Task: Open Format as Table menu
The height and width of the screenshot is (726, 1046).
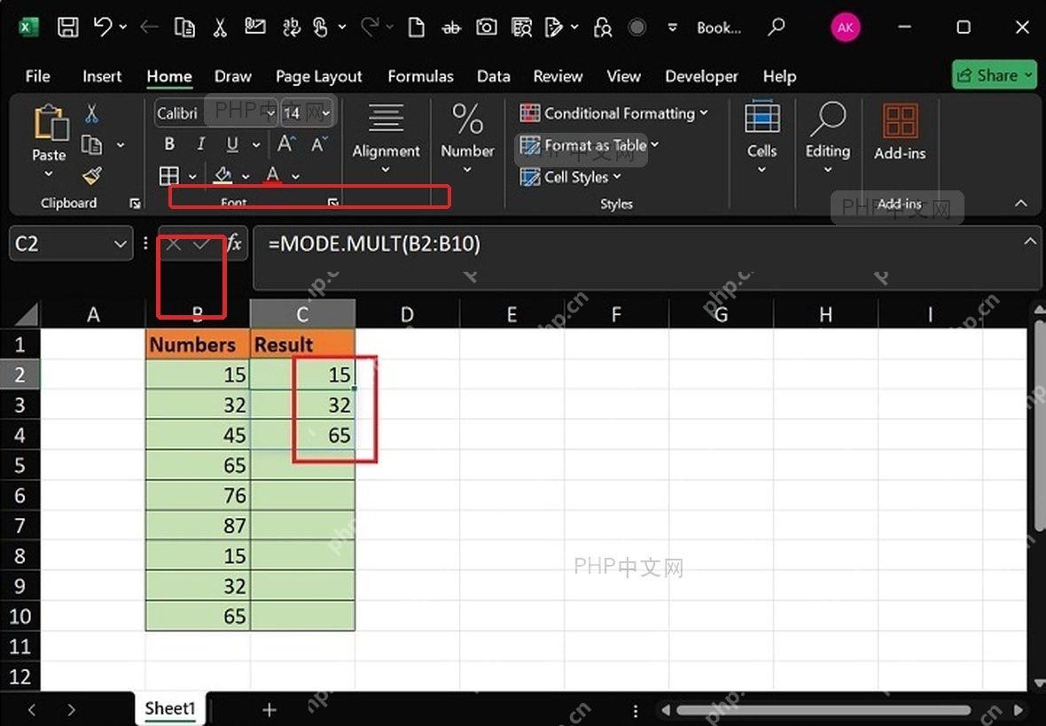Action: pyautogui.click(x=589, y=144)
